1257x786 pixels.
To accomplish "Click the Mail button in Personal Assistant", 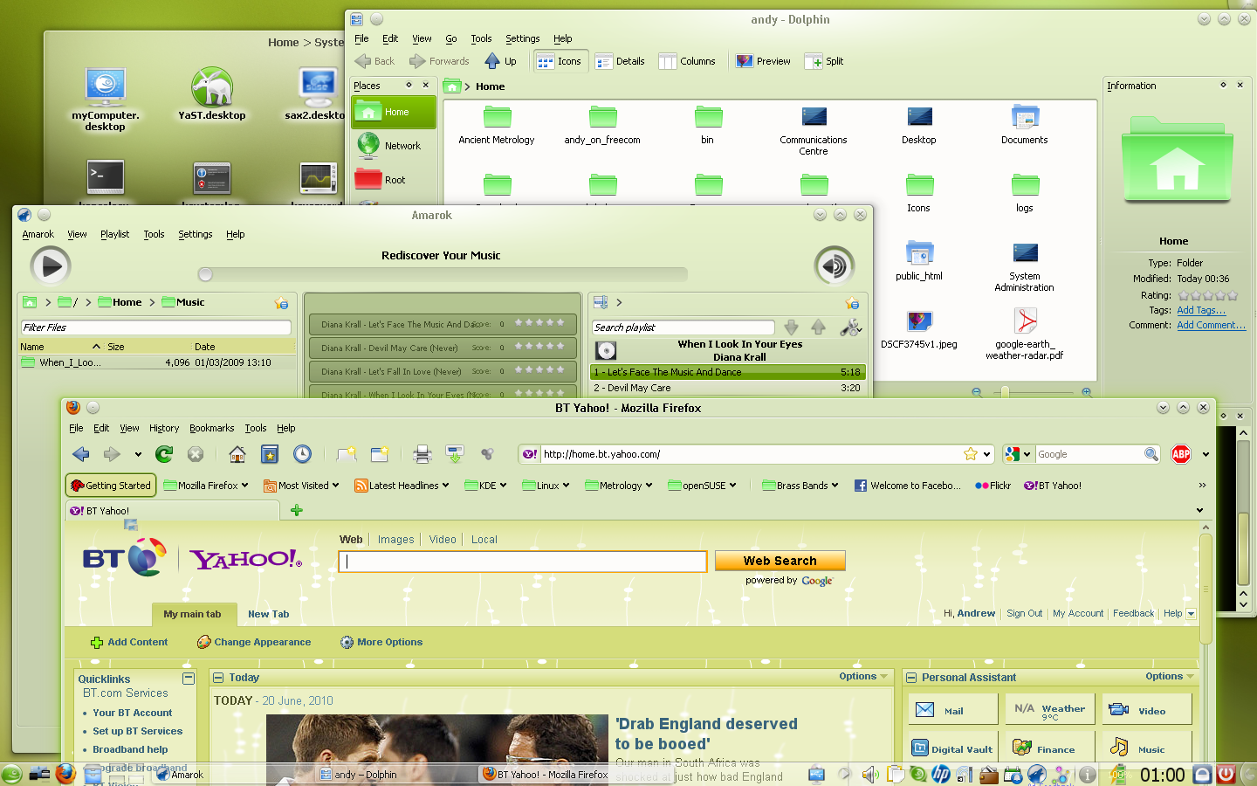I will click(x=952, y=710).
